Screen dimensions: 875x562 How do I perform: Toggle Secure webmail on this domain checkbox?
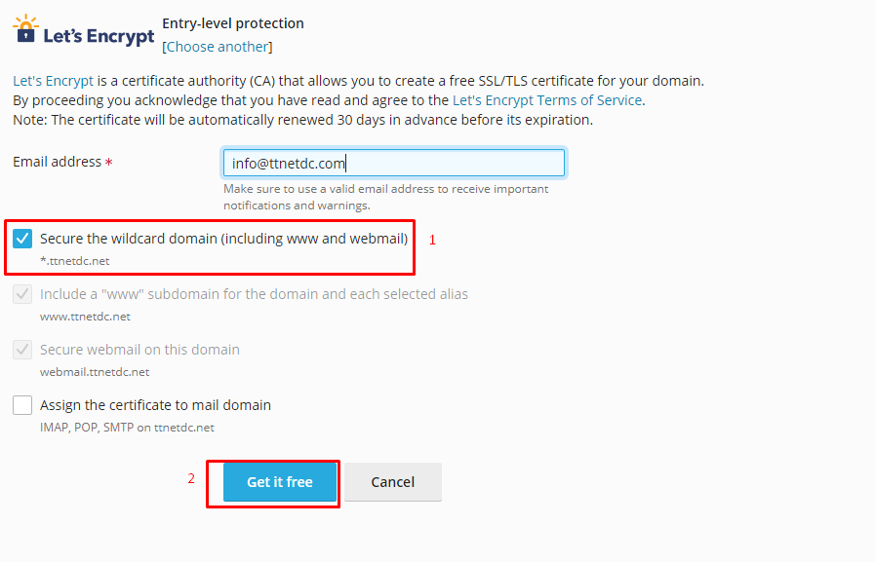click(22, 350)
